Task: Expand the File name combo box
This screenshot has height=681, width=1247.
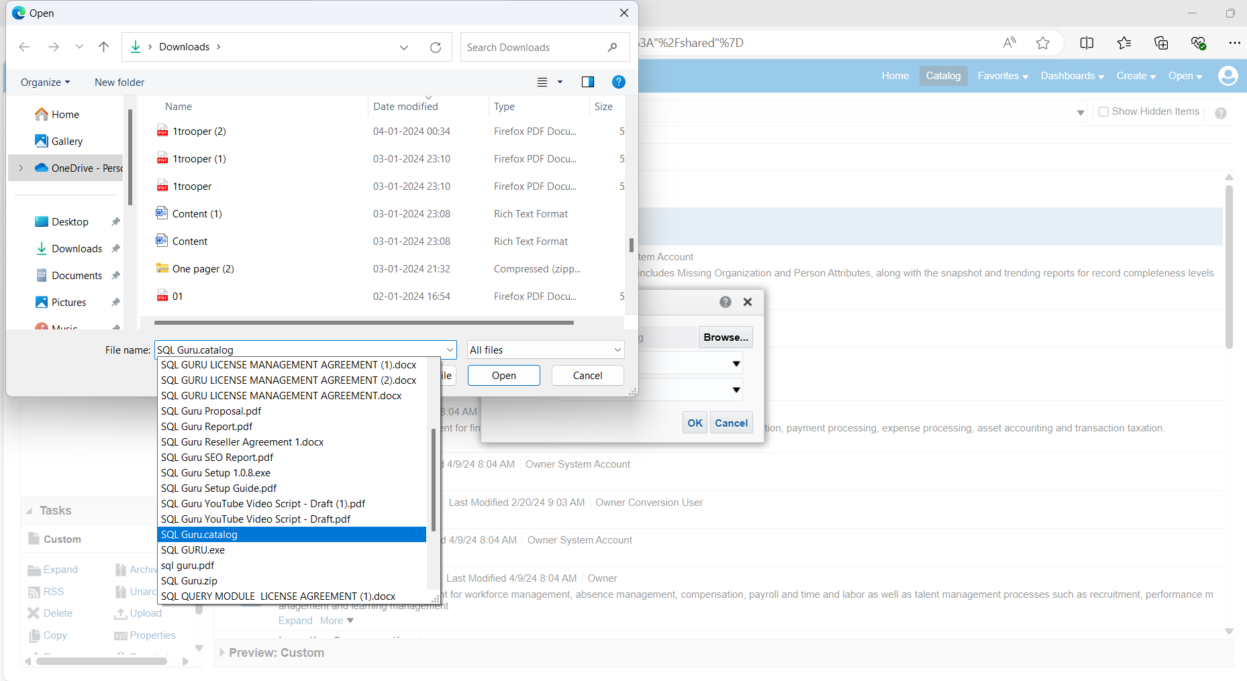Action: click(450, 350)
